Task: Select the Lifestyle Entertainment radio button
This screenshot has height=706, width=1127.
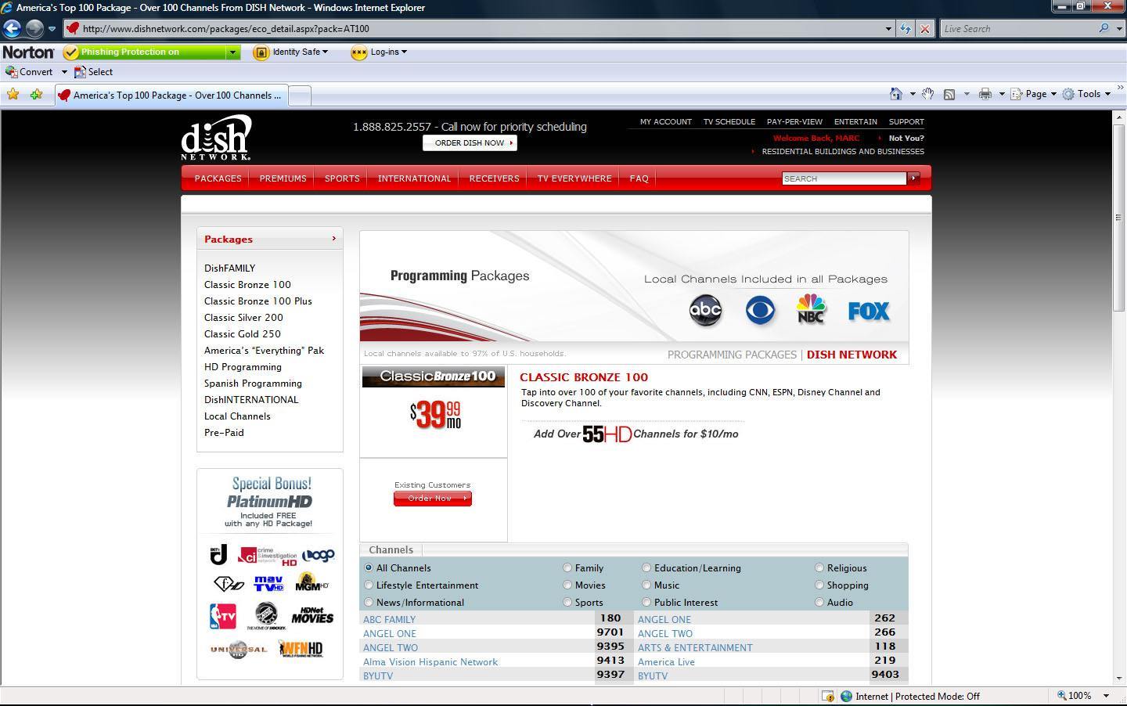Action: click(369, 585)
